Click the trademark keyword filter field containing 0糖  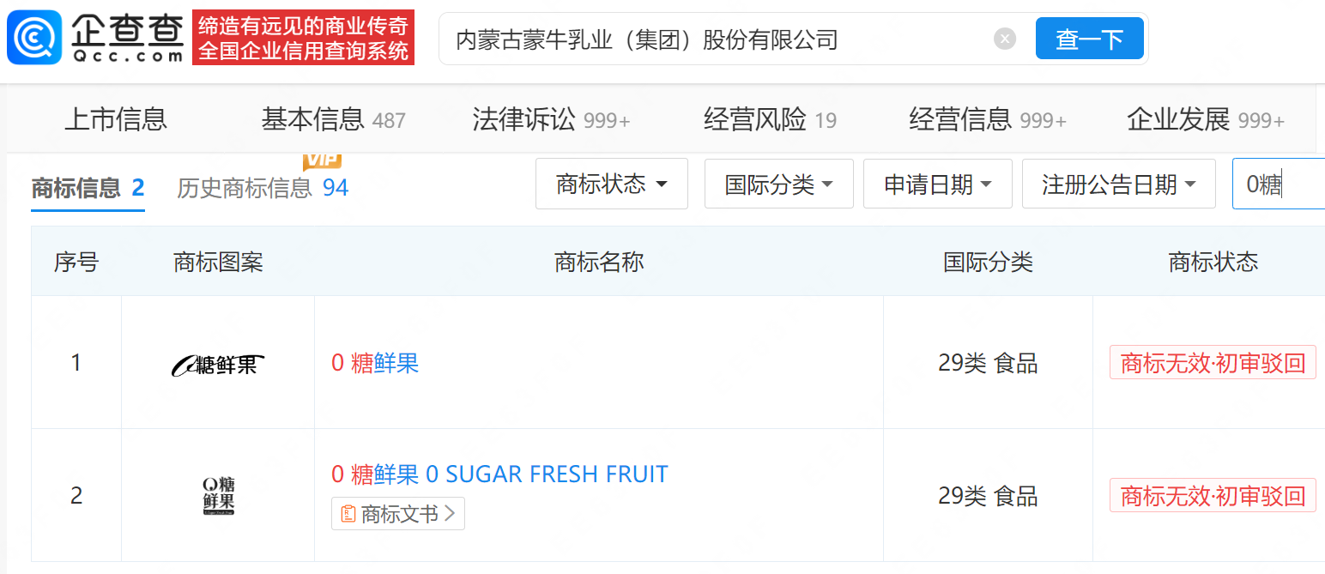(x=1278, y=184)
